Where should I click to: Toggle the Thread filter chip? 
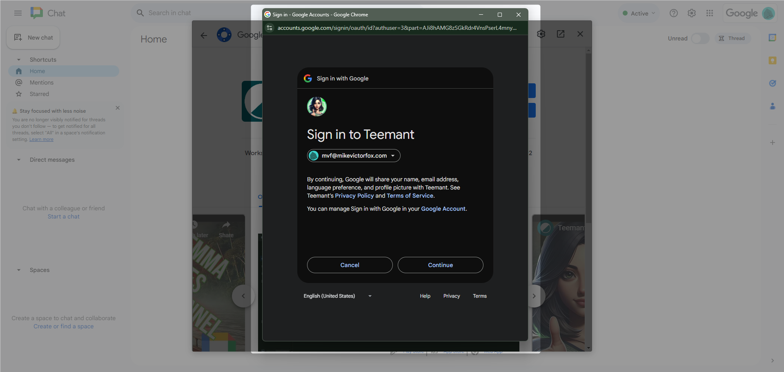click(732, 38)
